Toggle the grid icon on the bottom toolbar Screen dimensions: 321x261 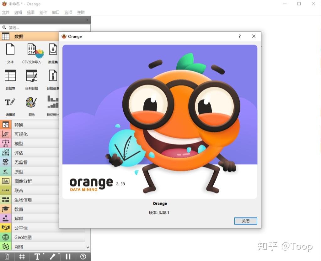tap(22, 256)
